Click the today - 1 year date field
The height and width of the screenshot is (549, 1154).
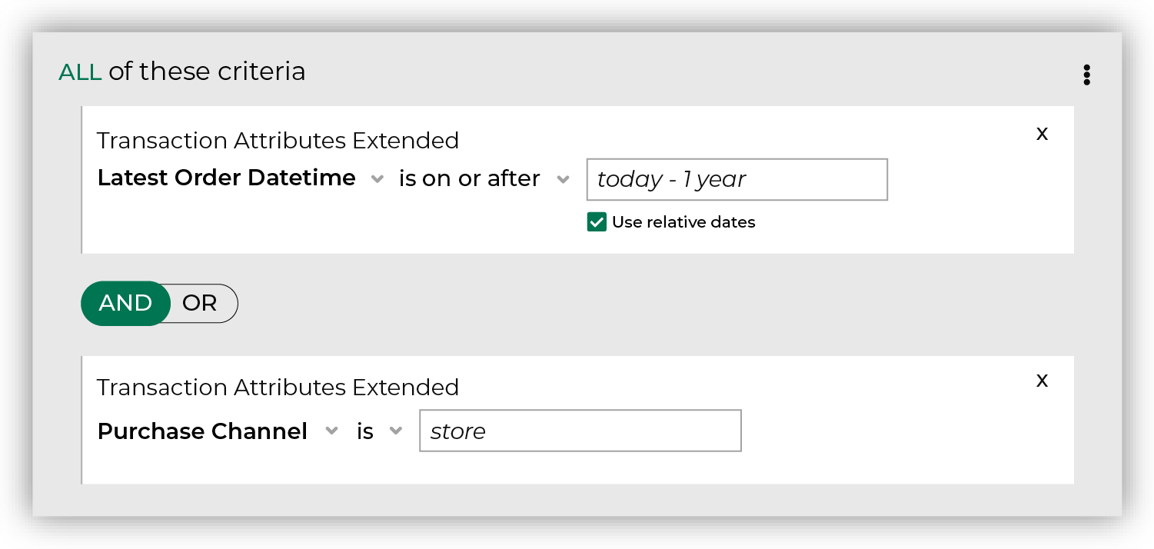737,179
